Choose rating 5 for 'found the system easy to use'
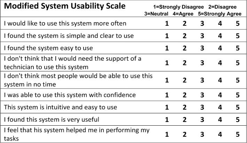247x143 pixels. click(238, 48)
